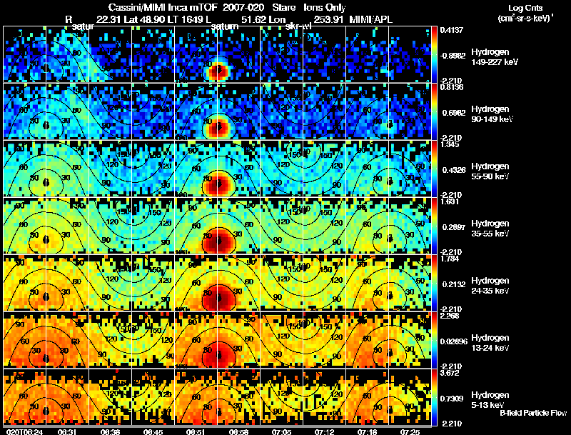Pick the Hydrogen 13-24 keV label
The image size is (571, 435).
(490, 343)
